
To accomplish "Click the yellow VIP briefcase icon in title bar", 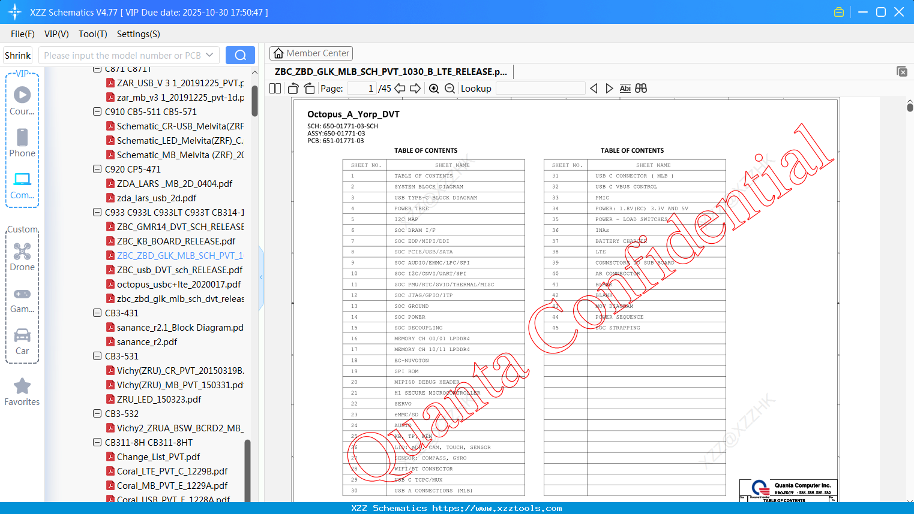I will [839, 12].
